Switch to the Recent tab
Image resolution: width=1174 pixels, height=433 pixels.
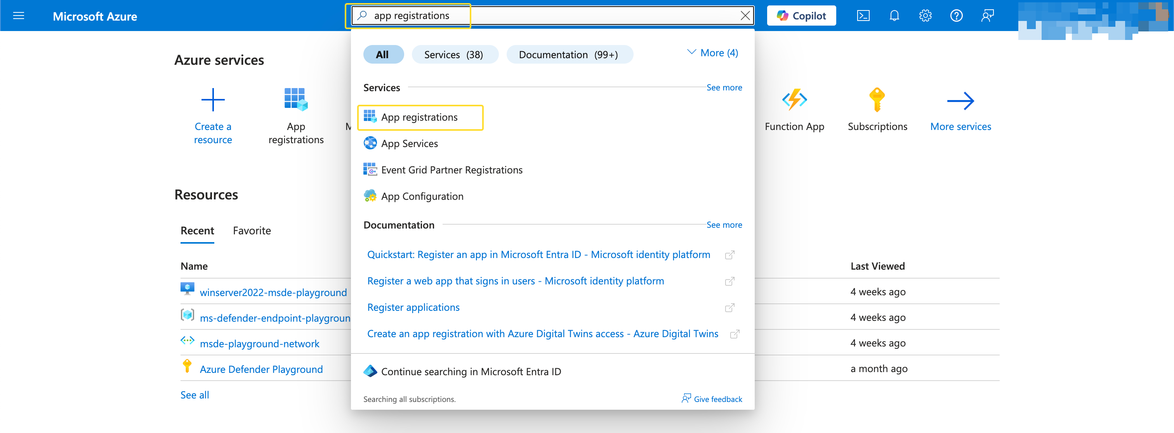coord(197,231)
